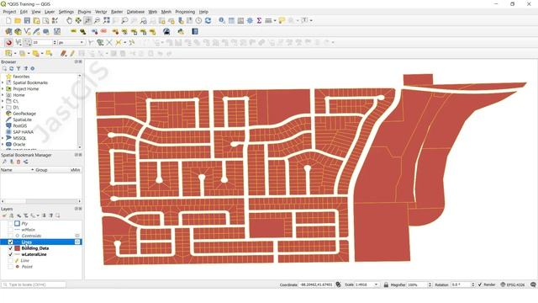The width and height of the screenshot is (538, 303).
Task: Open the Raster menu
Action: point(117,12)
